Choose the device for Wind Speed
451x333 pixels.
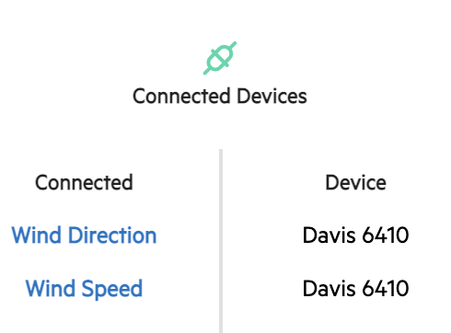tap(355, 289)
